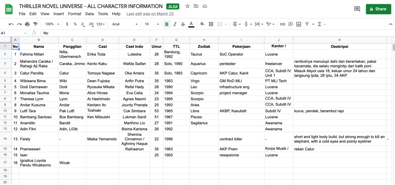Select the cell containing Fahima Nittari
This screenshot has height=185, width=395.
(39, 54)
